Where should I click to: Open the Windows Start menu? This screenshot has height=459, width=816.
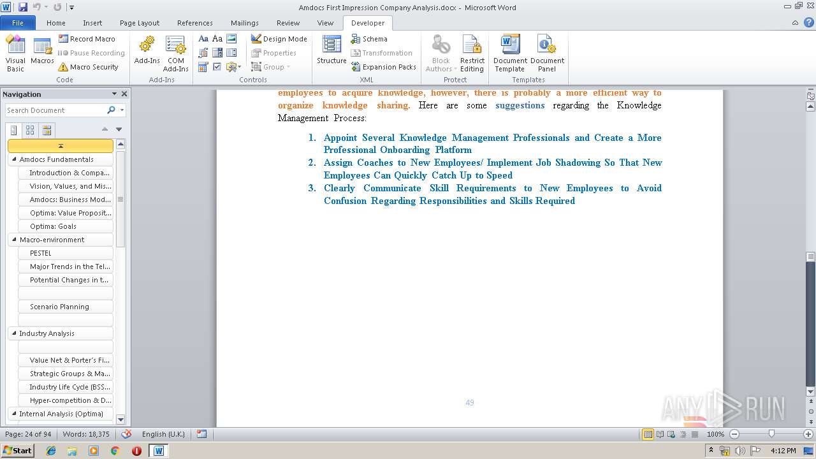click(17, 451)
